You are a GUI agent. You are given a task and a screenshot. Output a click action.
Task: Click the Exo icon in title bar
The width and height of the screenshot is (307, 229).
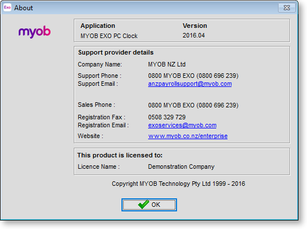point(7,7)
